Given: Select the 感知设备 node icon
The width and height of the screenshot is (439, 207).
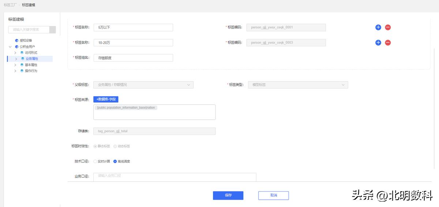Looking at the screenshot, I should (x=16, y=41).
